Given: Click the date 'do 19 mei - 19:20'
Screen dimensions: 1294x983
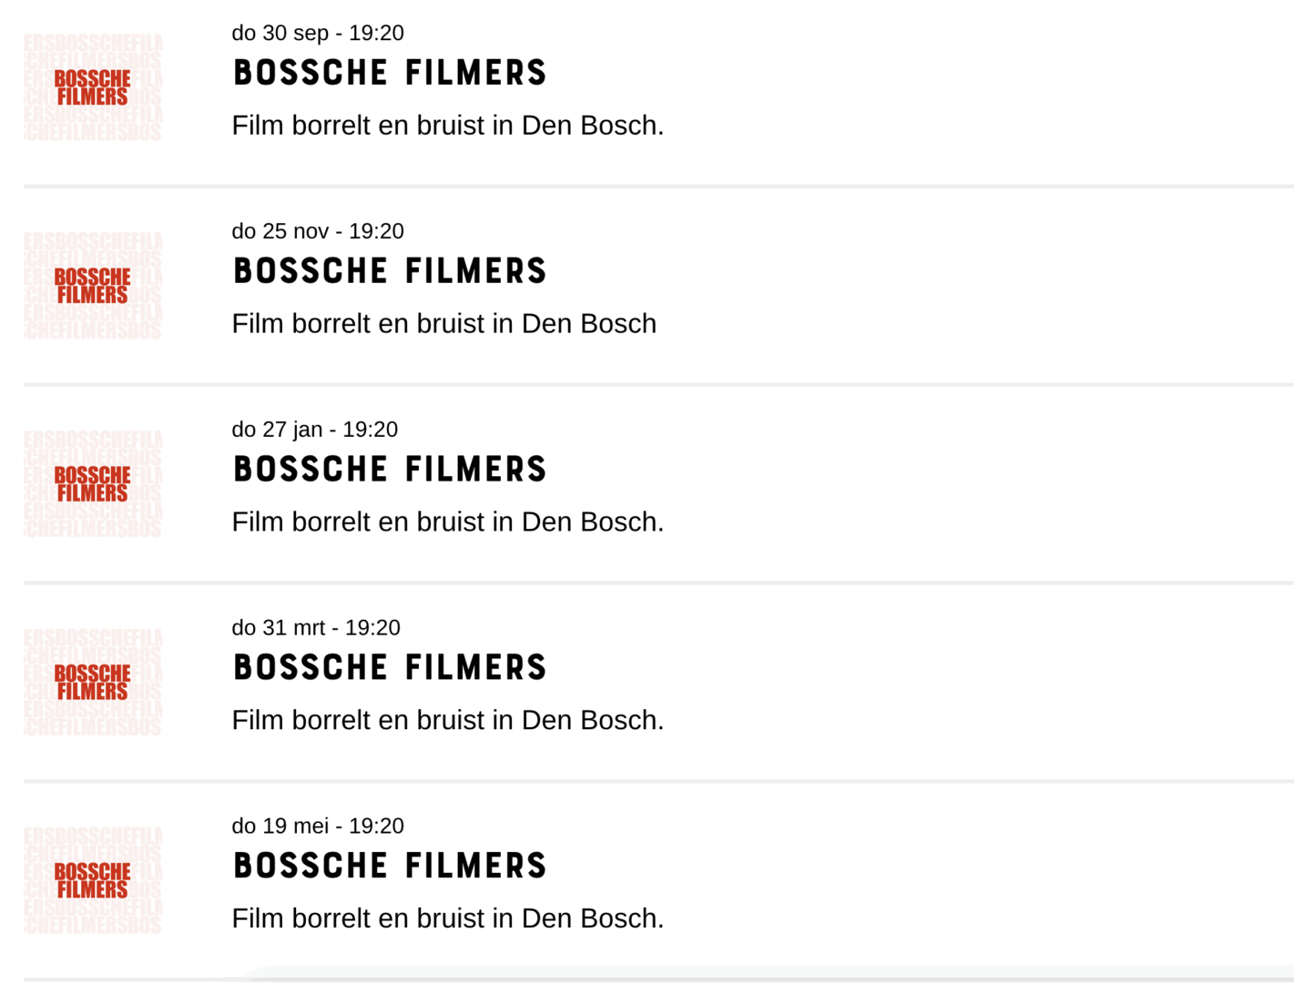Looking at the screenshot, I should pos(318,826).
